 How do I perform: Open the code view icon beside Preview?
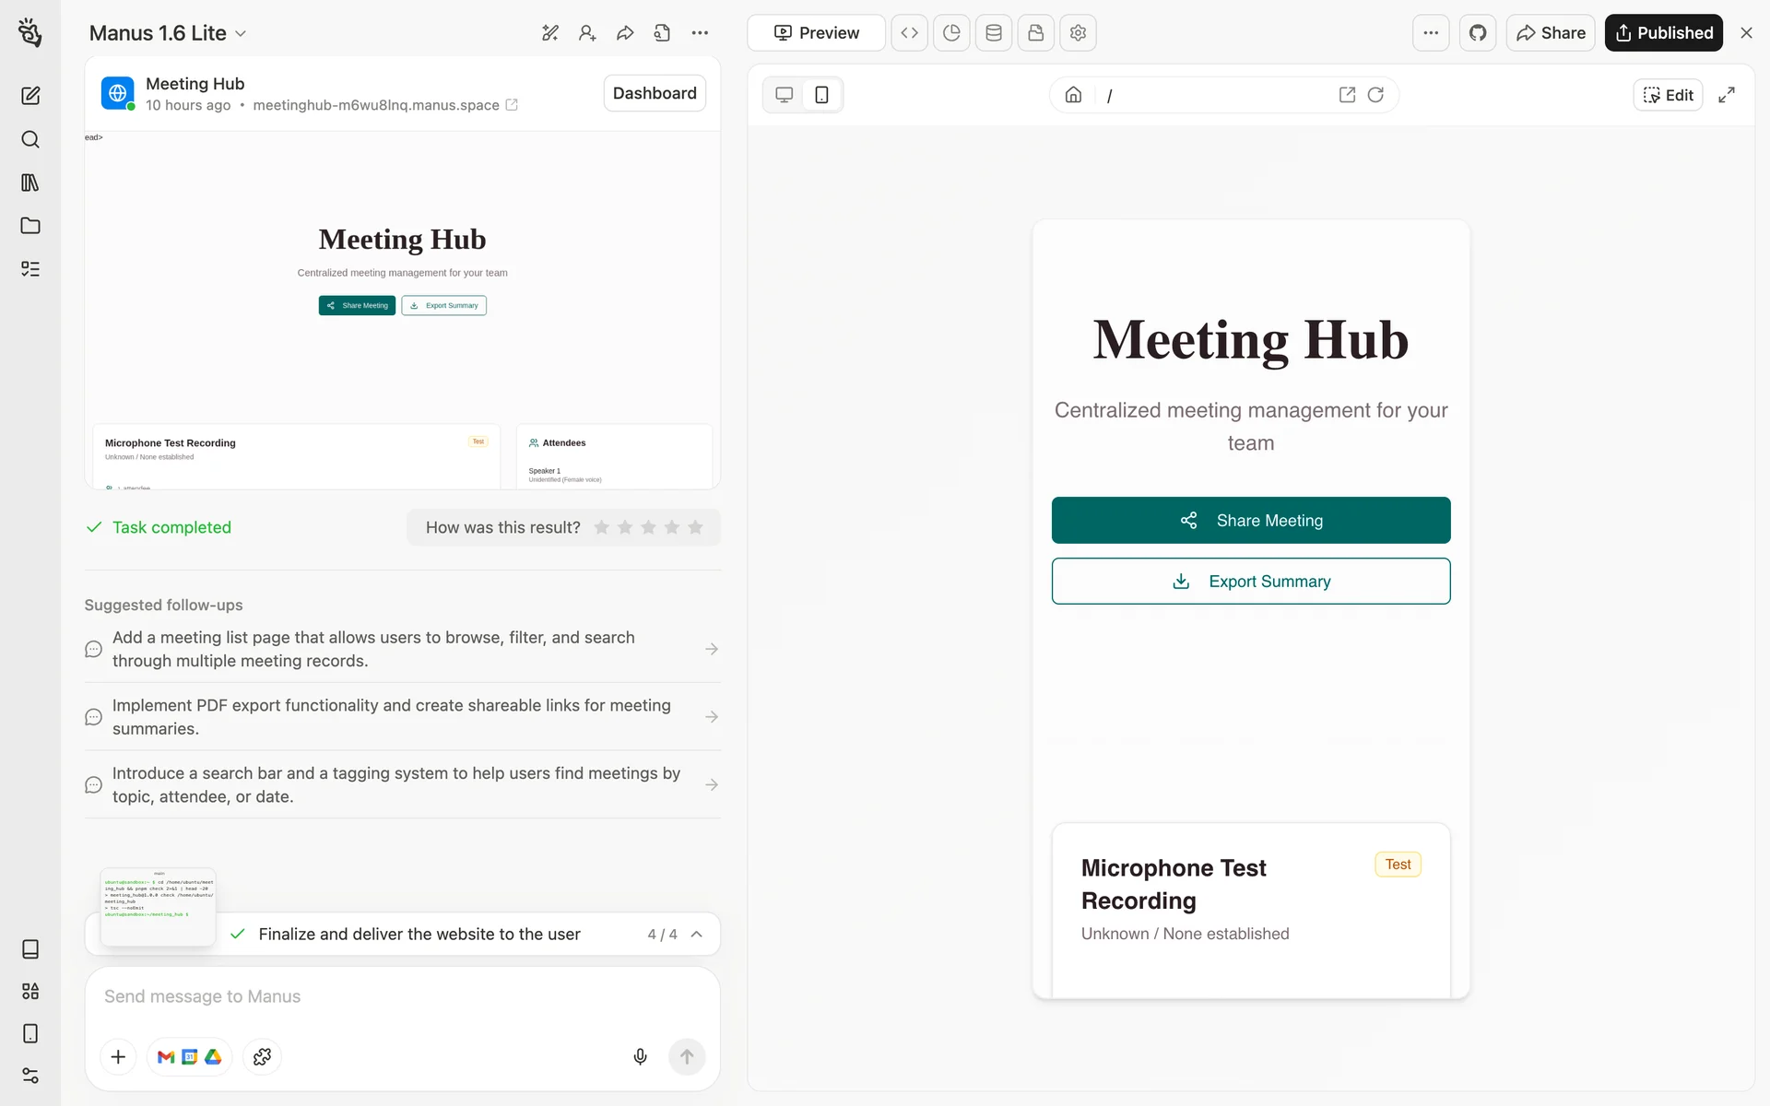(909, 33)
